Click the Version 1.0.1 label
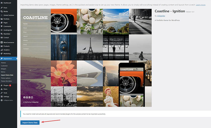The image size is (211, 128). pyautogui.click(x=190, y=12)
